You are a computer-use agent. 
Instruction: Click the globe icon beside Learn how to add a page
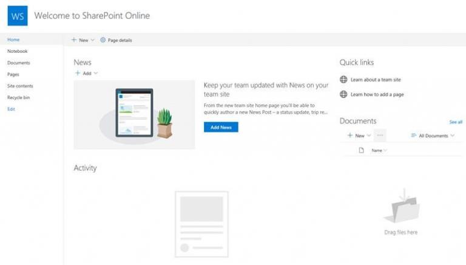(x=343, y=94)
